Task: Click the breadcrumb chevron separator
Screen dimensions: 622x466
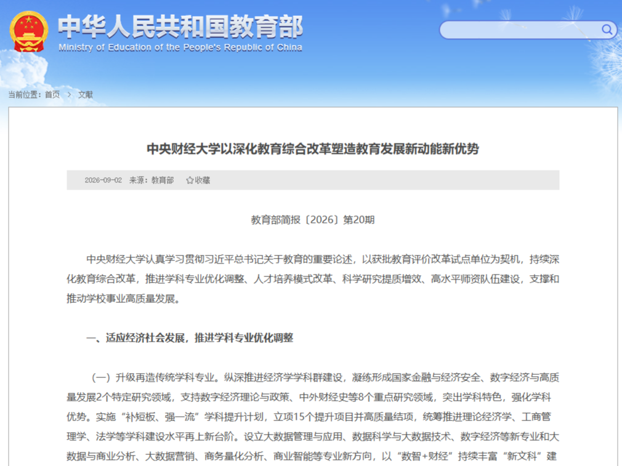Action: 69,94
